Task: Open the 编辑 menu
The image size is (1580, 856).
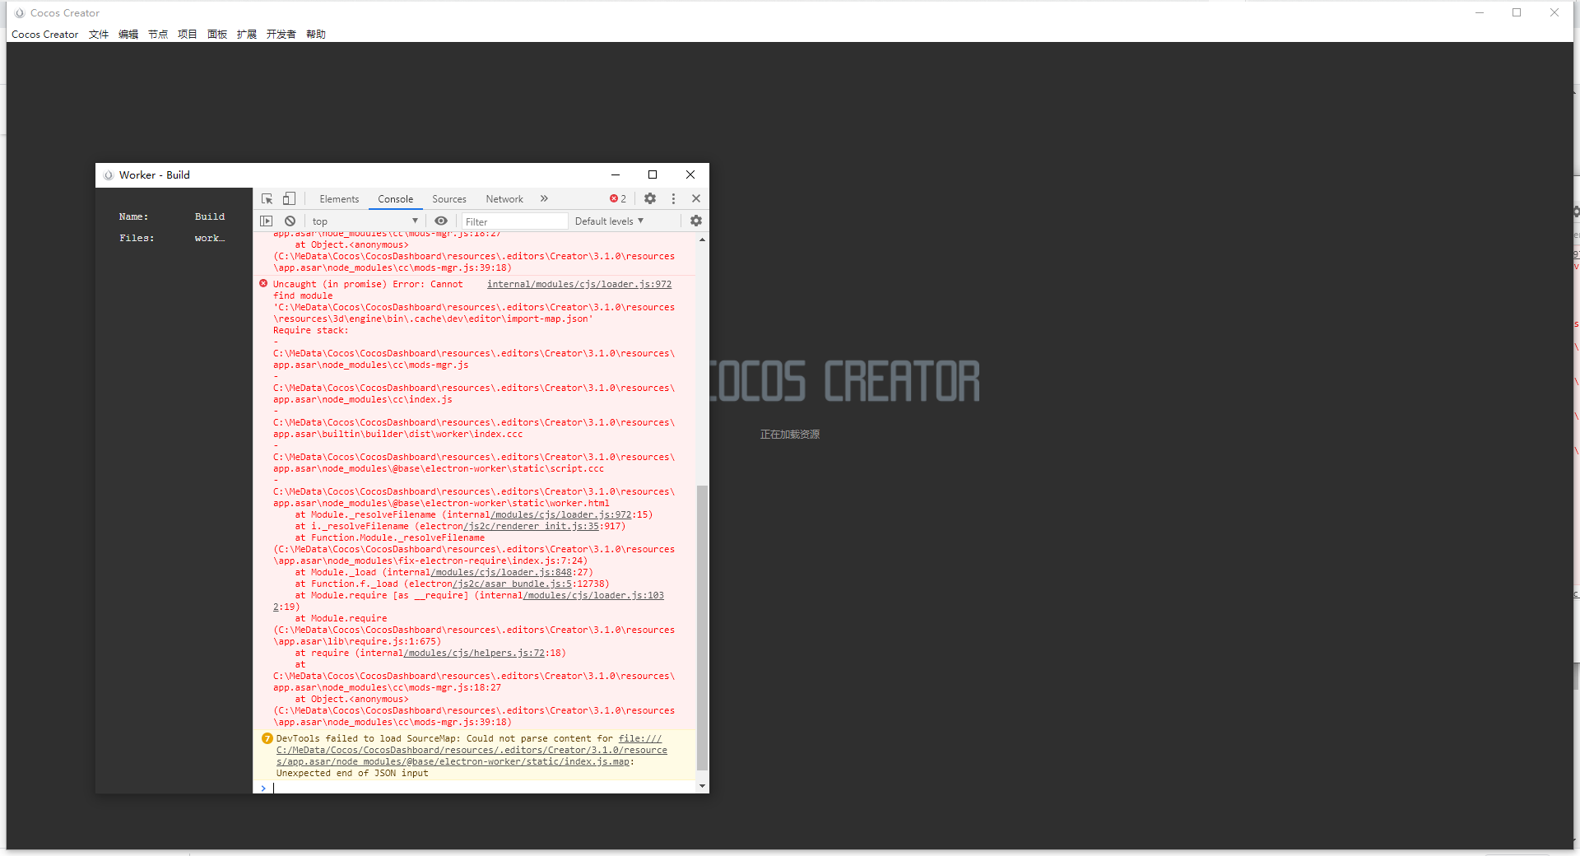Action: 128,35
